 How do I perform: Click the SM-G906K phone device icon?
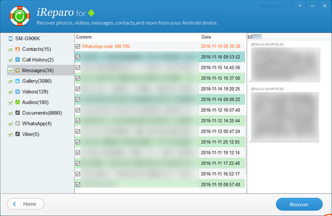coord(11,38)
